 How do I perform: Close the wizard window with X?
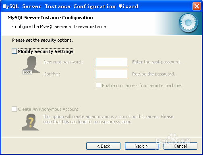(x=197, y=6)
